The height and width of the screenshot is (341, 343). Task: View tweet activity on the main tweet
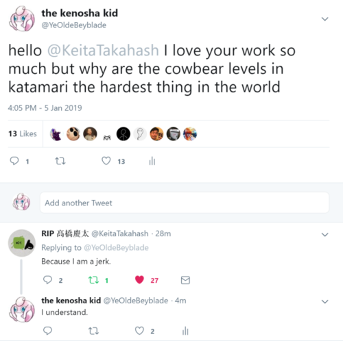pyautogui.click(x=152, y=161)
